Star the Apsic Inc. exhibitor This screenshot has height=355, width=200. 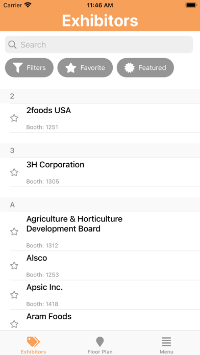[14, 295]
